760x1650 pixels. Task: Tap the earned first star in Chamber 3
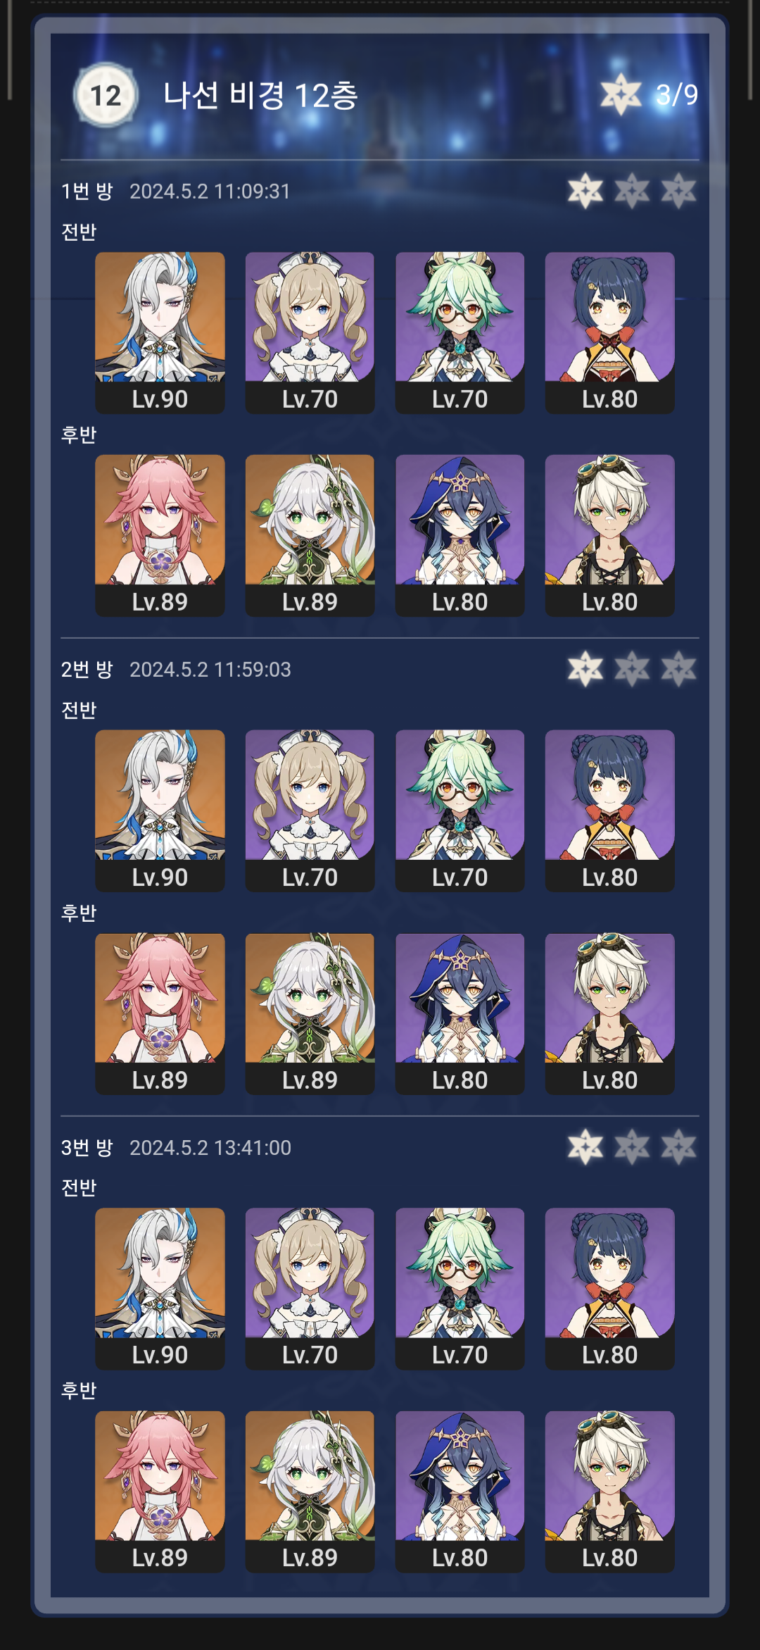point(585,1147)
